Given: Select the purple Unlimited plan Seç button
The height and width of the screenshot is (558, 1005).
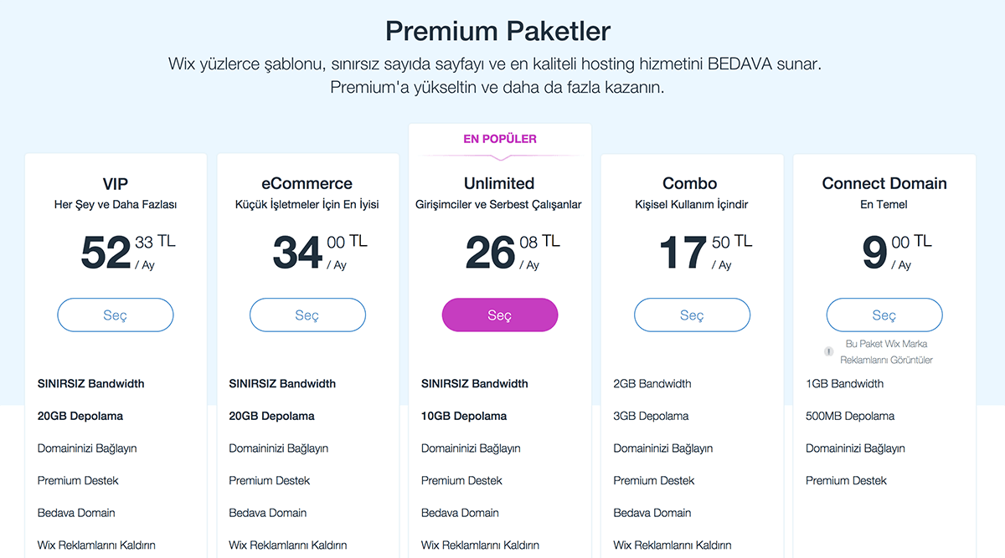Looking at the screenshot, I should (x=500, y=315).
